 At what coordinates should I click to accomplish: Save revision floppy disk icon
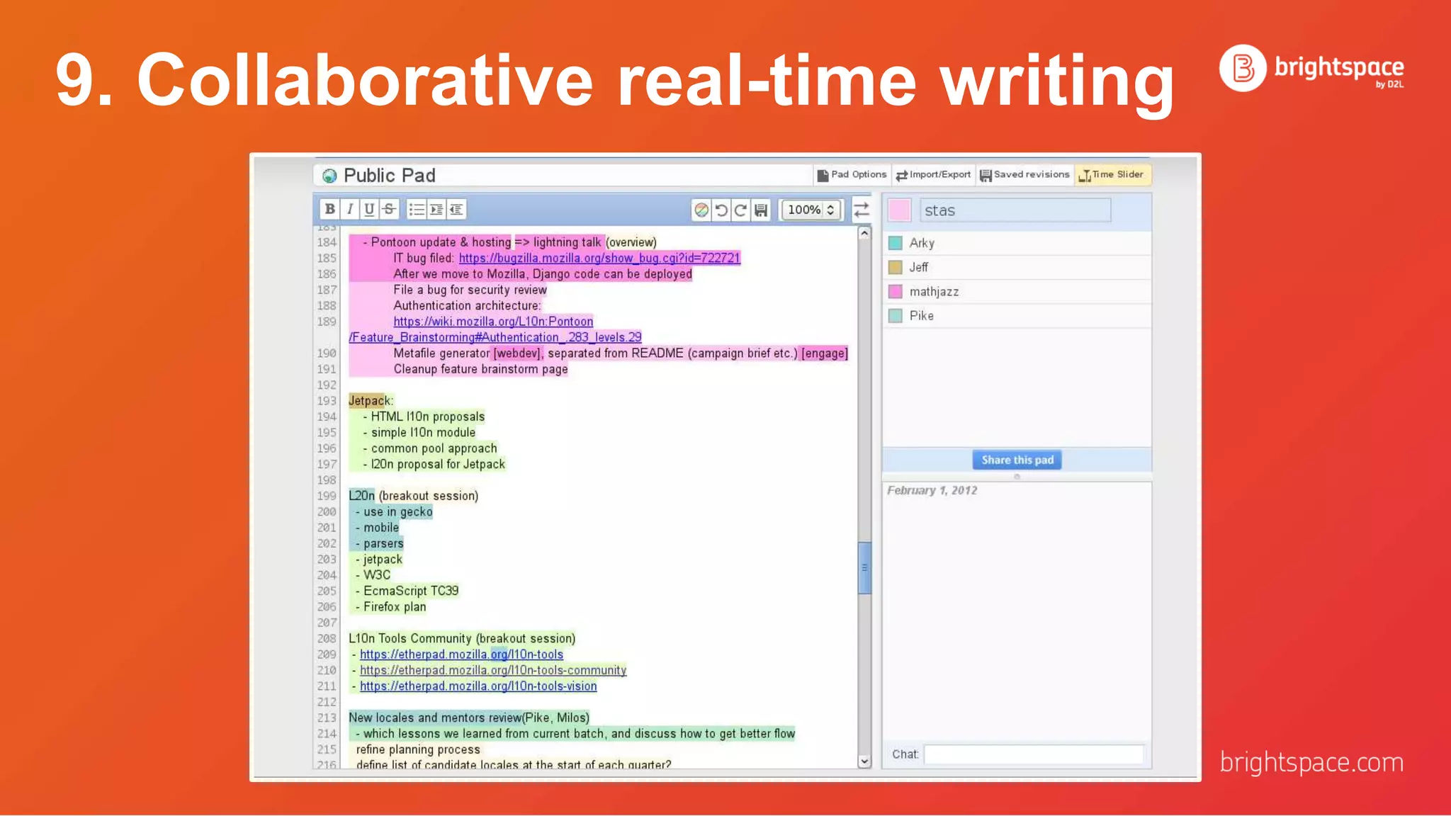point(761,210)
